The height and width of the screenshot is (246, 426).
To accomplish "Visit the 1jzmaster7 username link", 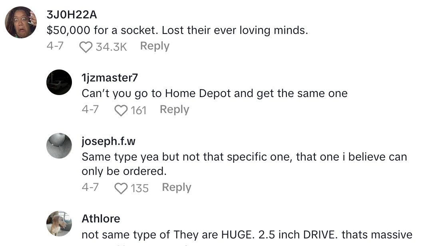I will click(110, 78).
